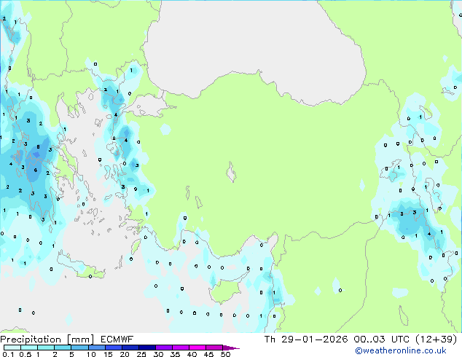This screenshot has height=357, width=462.
Task: Click the "0.5" legend scale label
Action: 26,354
